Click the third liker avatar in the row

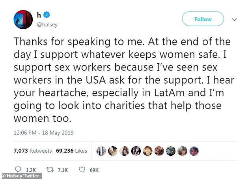(x=124, y=150)
